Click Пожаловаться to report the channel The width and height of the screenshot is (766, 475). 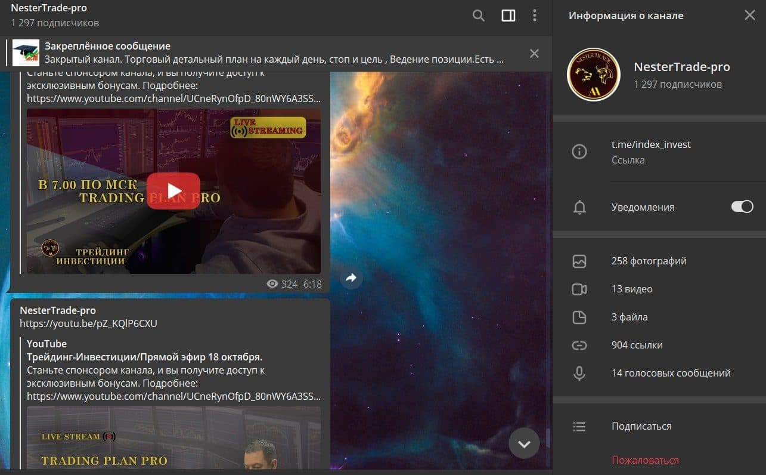tap(645, 460)
